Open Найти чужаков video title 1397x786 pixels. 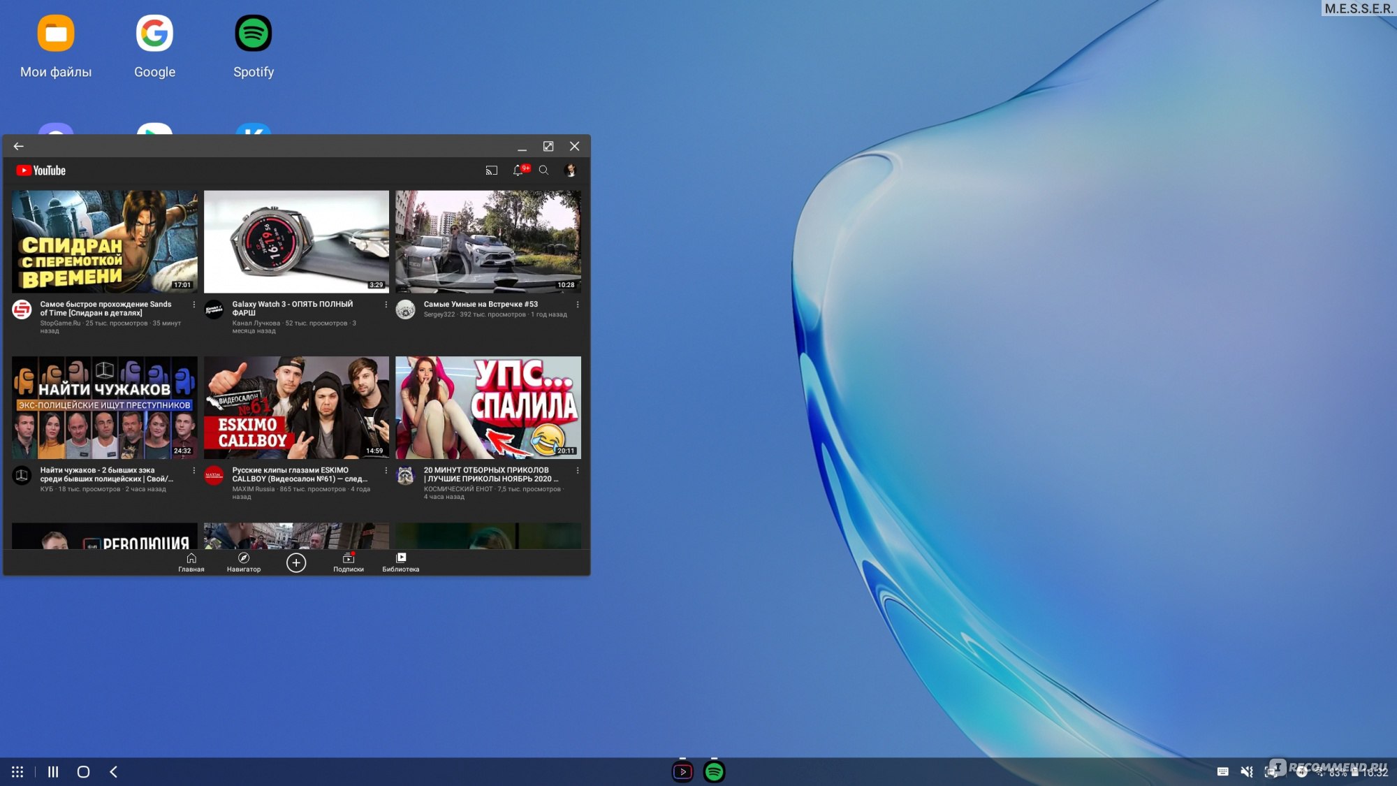pos(106,474)
